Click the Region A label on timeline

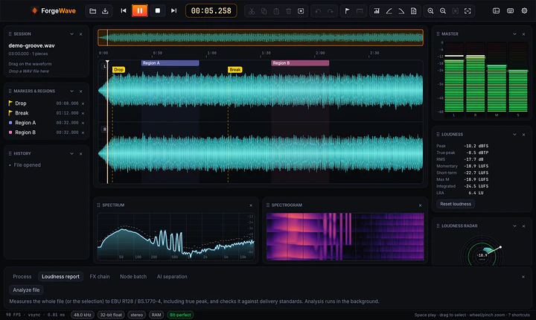(170, 63)
